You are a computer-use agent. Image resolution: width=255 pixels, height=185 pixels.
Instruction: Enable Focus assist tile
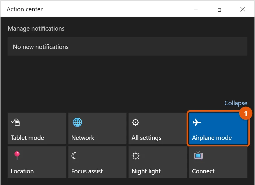97,162
